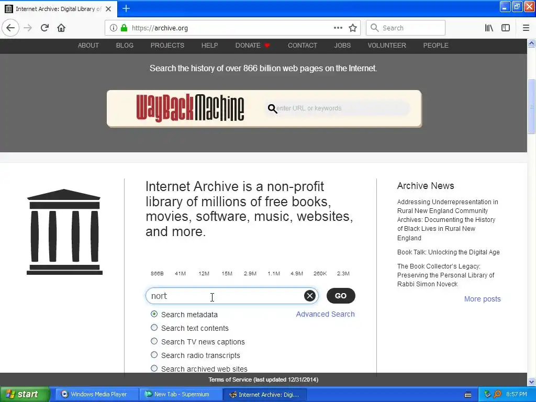Click the tray search magnifier icon
This screenshot has width=536, height=402.
tap(497, 394)
